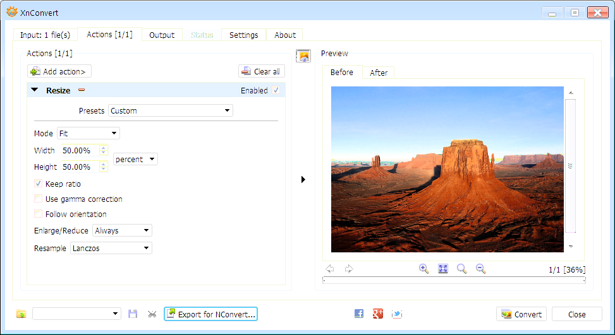Go to previous preview image arrow

pos(330,269)
